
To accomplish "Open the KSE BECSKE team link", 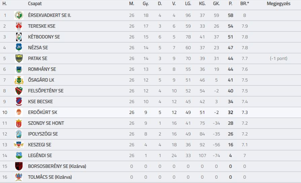I will pyautogui.click(x=40, y=101).
